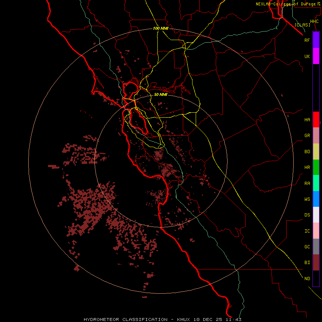Click the HYDROMETEOR CLASSIFICATION title text
The image size is (322, 322).
tap(126, 319)
